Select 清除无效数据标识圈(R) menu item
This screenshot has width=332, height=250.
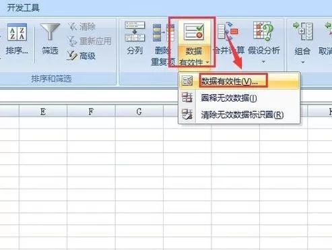click(239, 115)
